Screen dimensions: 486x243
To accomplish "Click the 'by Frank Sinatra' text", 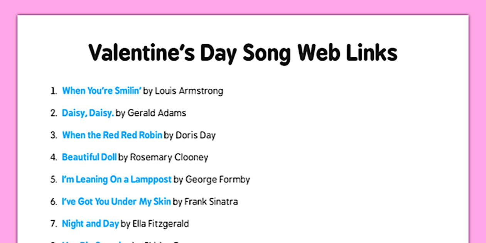I will click(205, 202).
